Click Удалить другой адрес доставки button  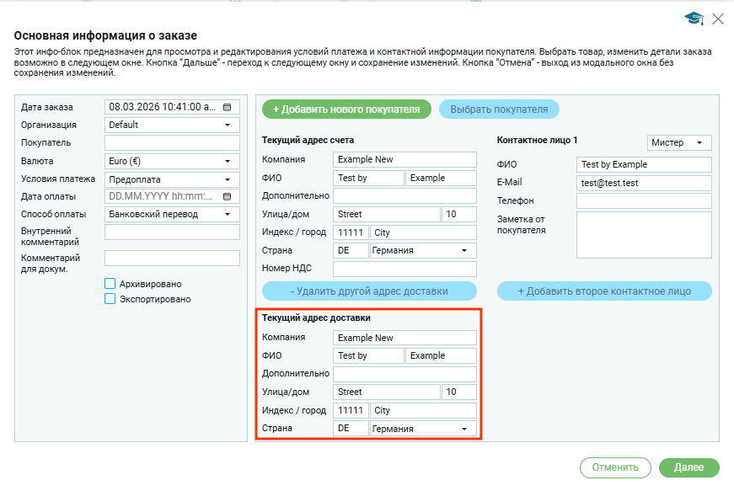pyautogui.click(x=369, y=291)
